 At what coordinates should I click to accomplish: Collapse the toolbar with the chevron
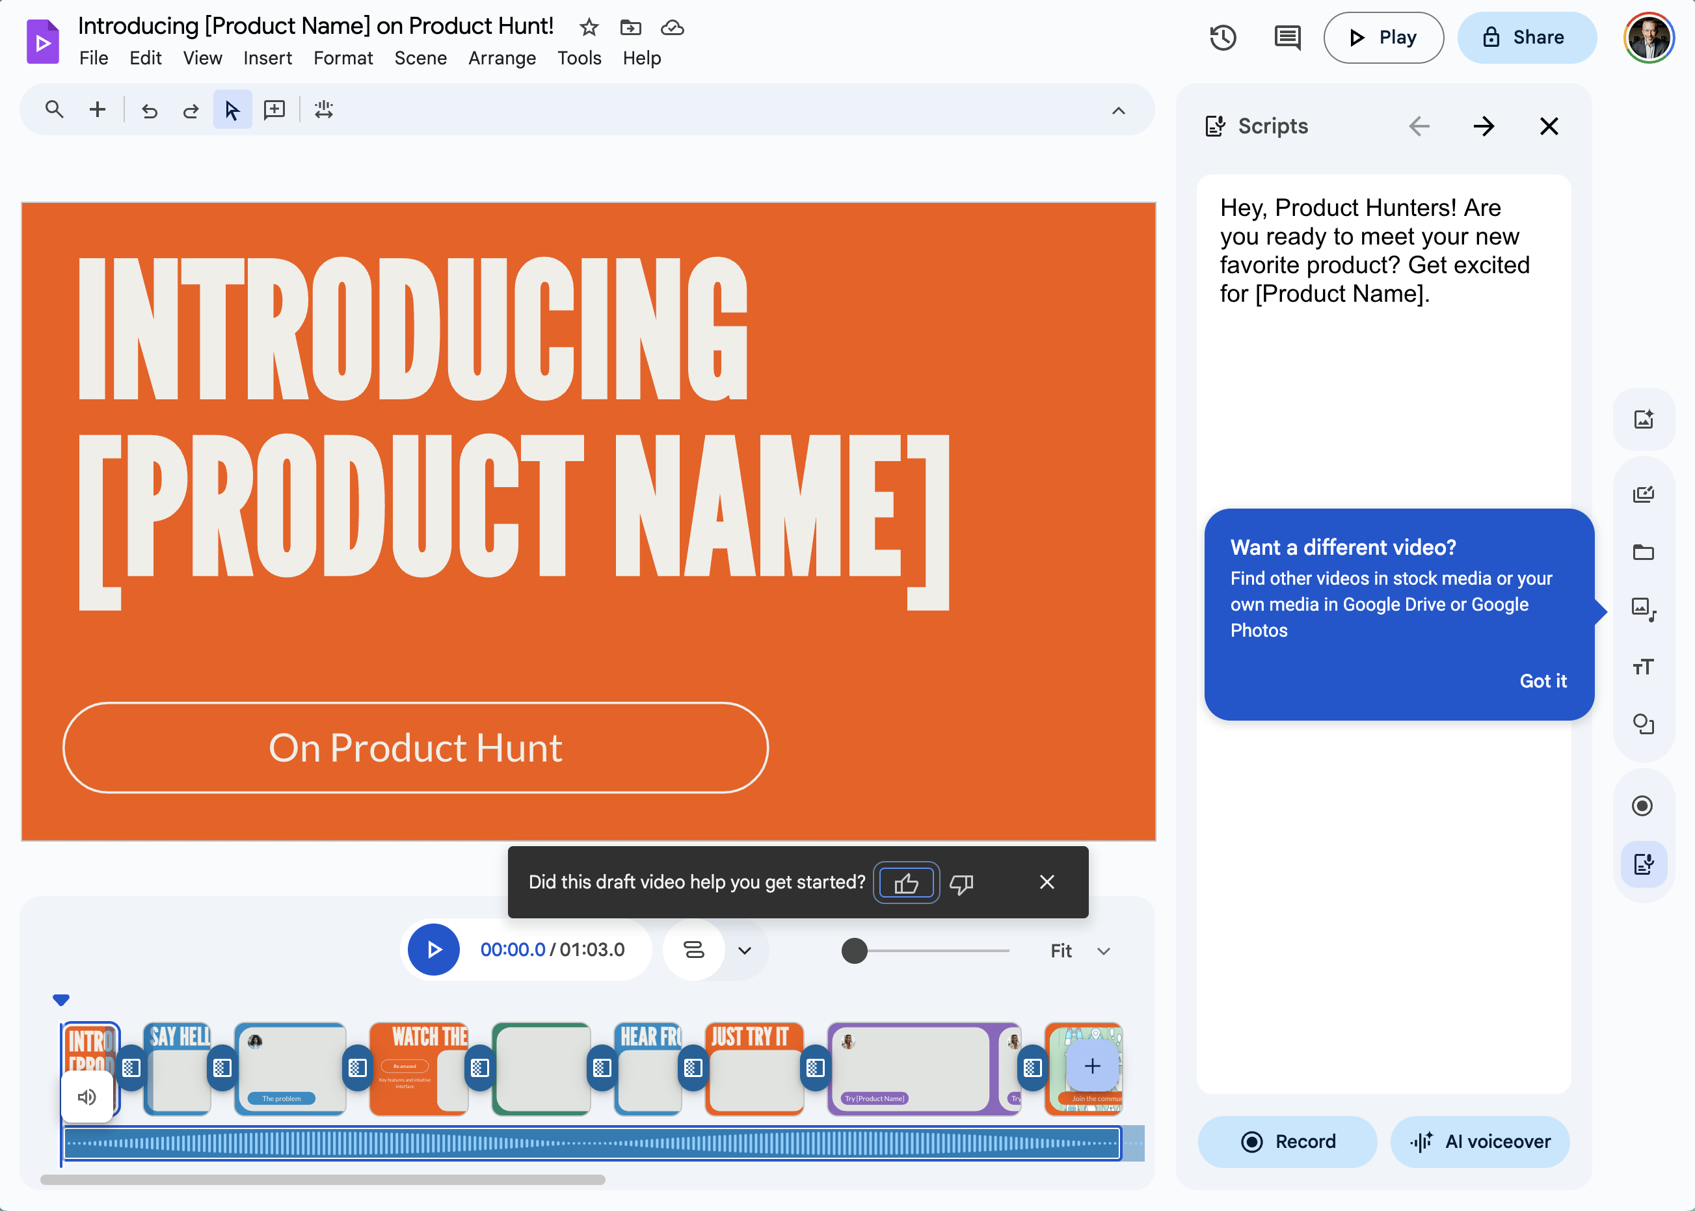1119,111
